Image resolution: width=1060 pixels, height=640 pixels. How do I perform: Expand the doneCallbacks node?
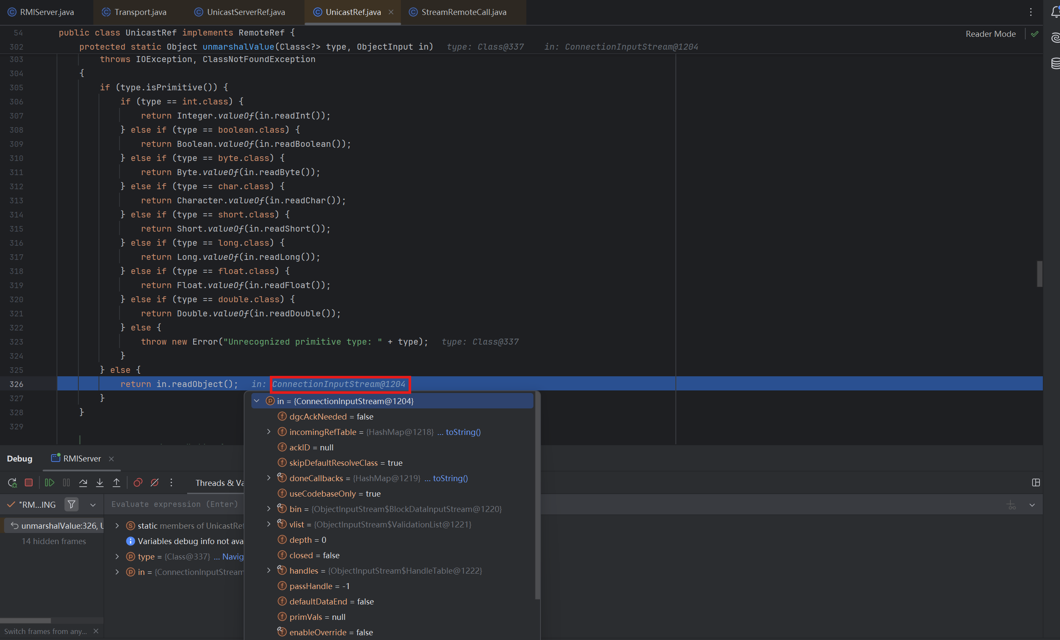[269, 478]
